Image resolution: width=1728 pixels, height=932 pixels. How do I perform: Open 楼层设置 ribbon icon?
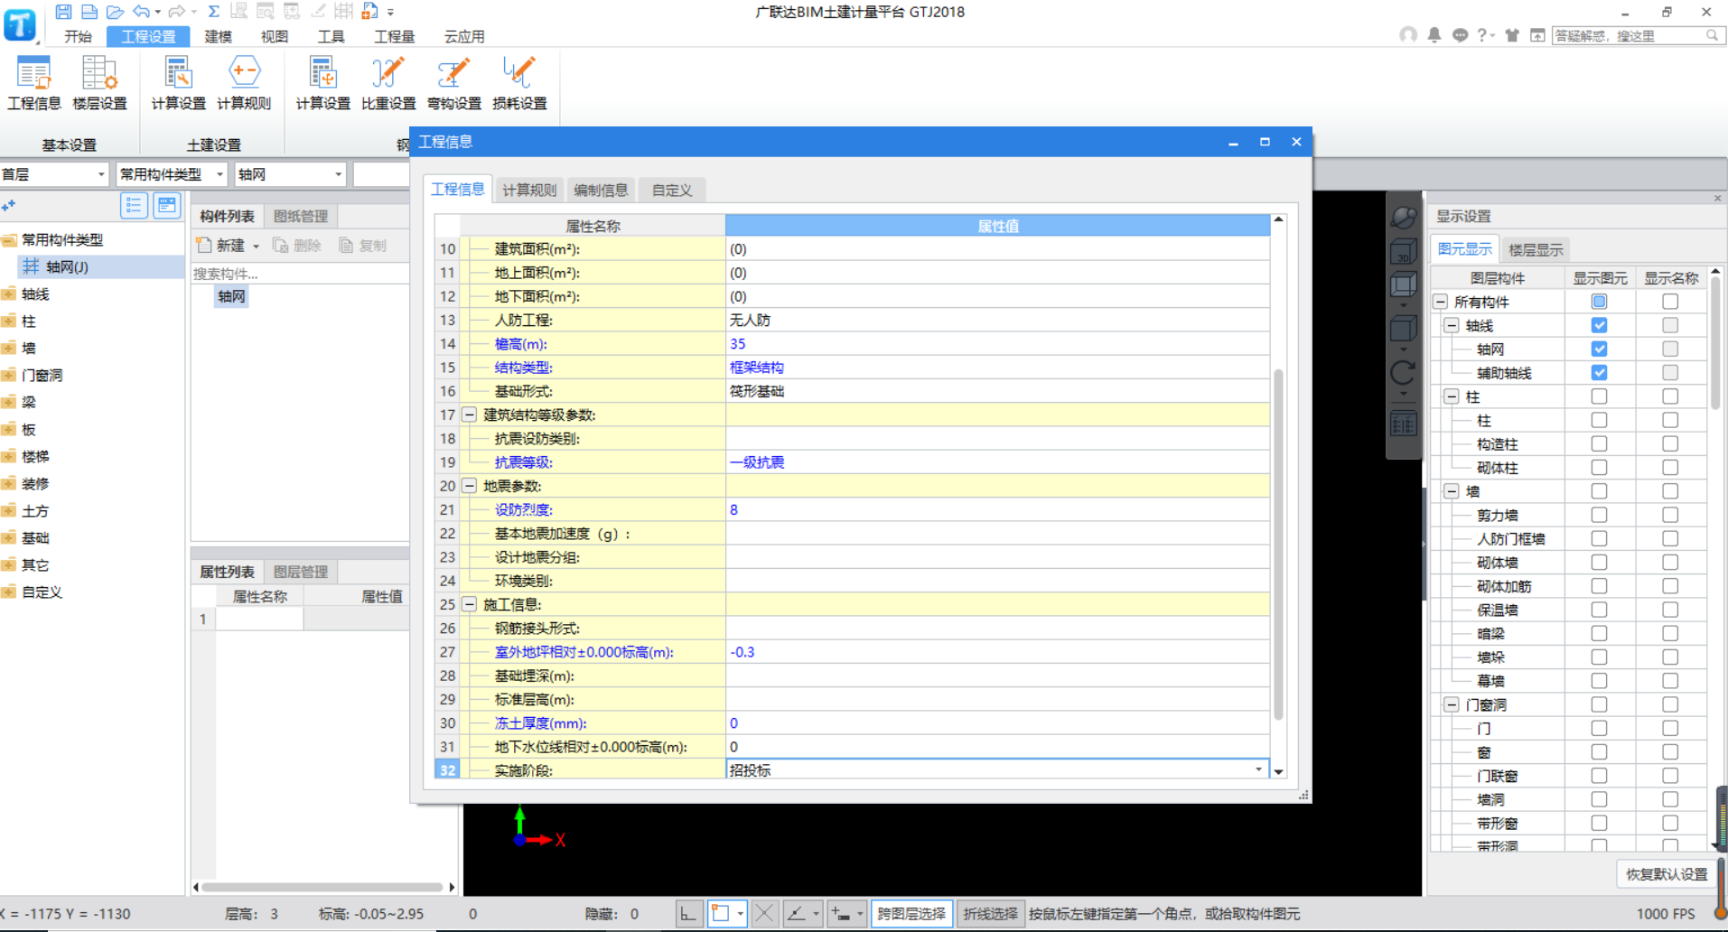(99, 83)
